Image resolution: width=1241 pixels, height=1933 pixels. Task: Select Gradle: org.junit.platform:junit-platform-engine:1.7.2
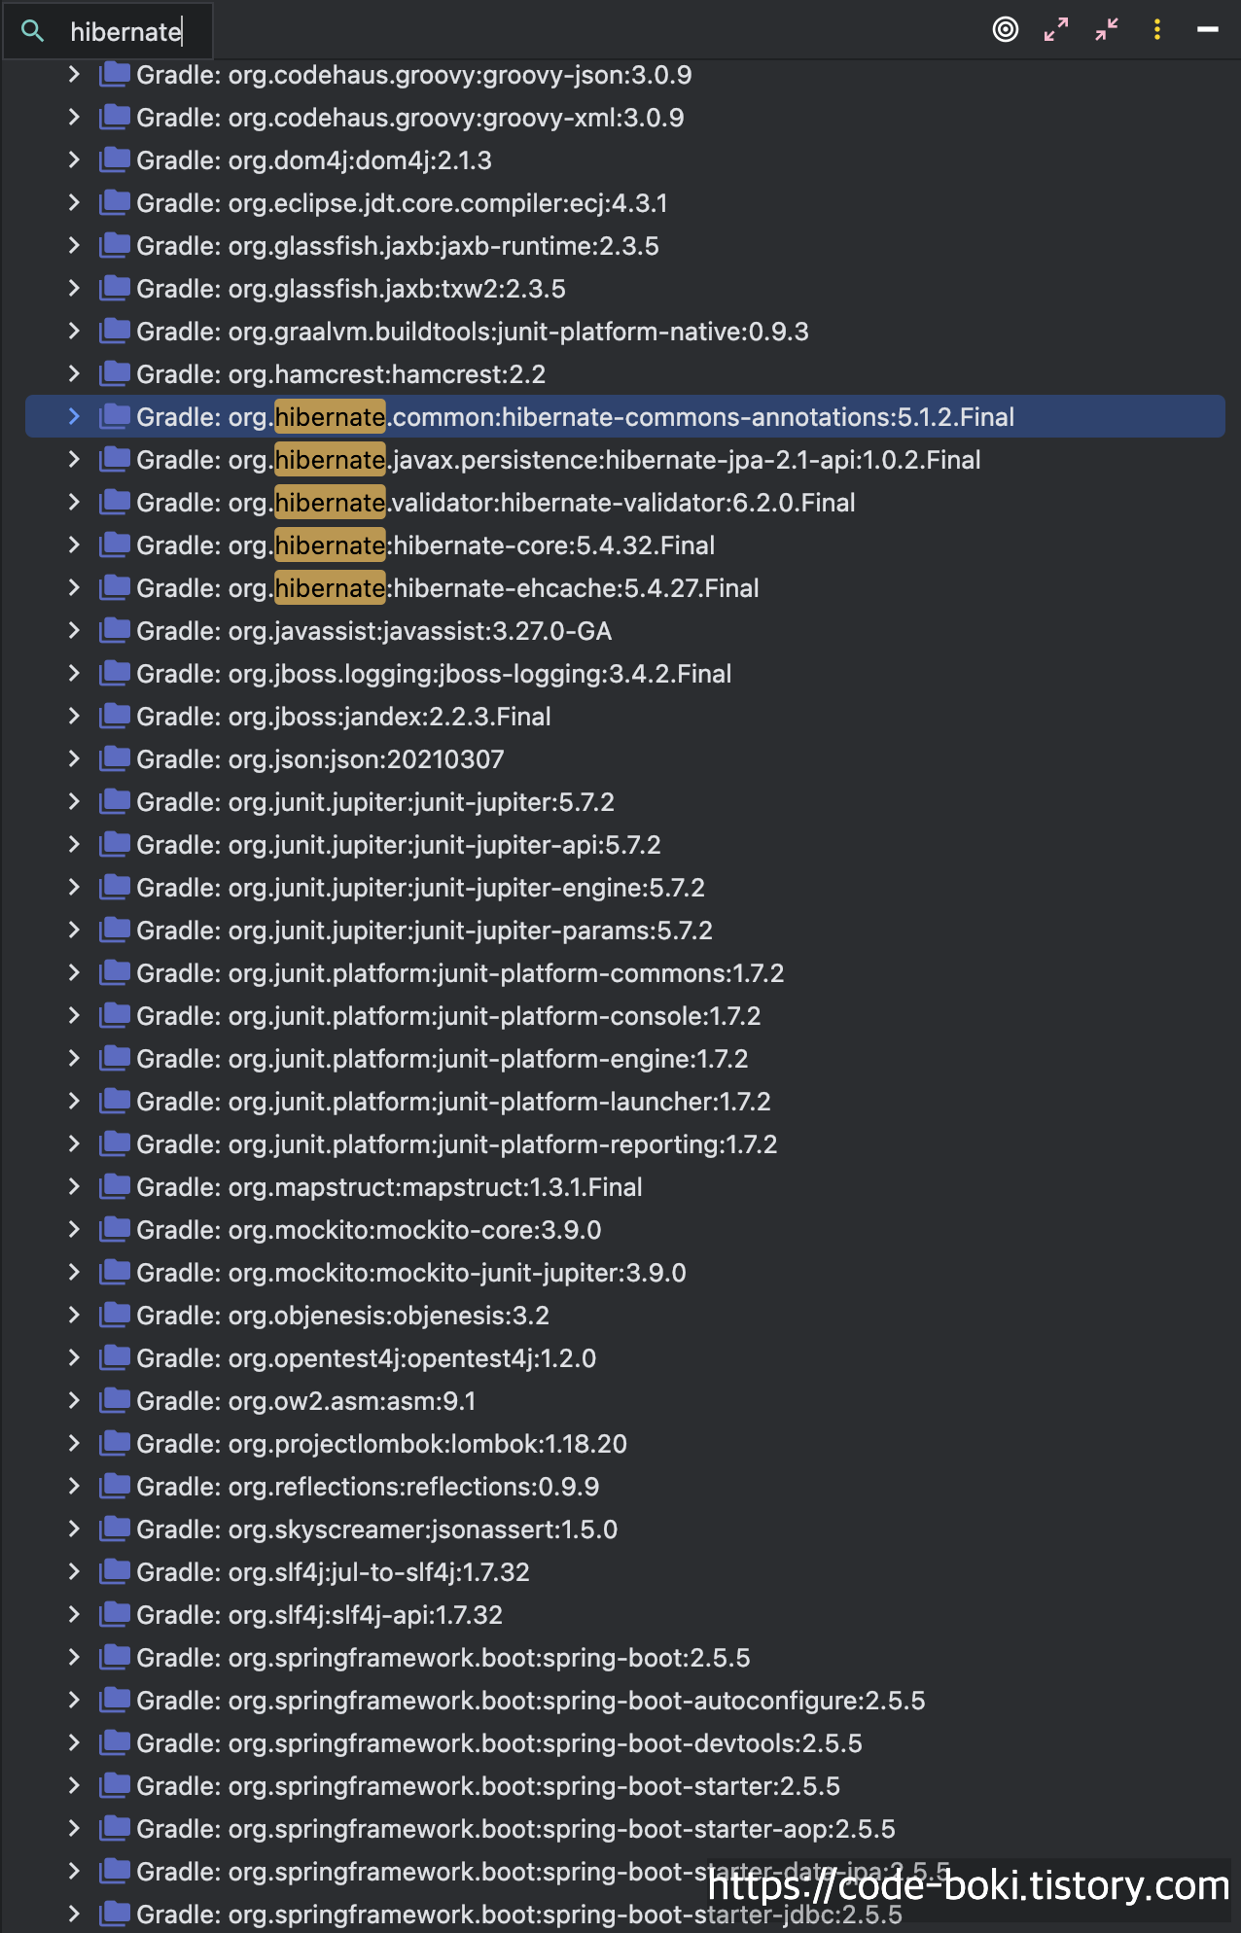pyautogui.click(x=443, y=1058)
